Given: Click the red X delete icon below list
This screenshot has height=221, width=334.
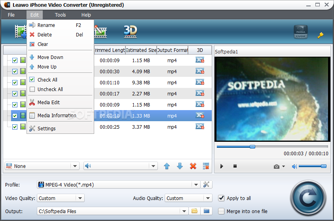Looking at the screenshot, I should [193, 166].
